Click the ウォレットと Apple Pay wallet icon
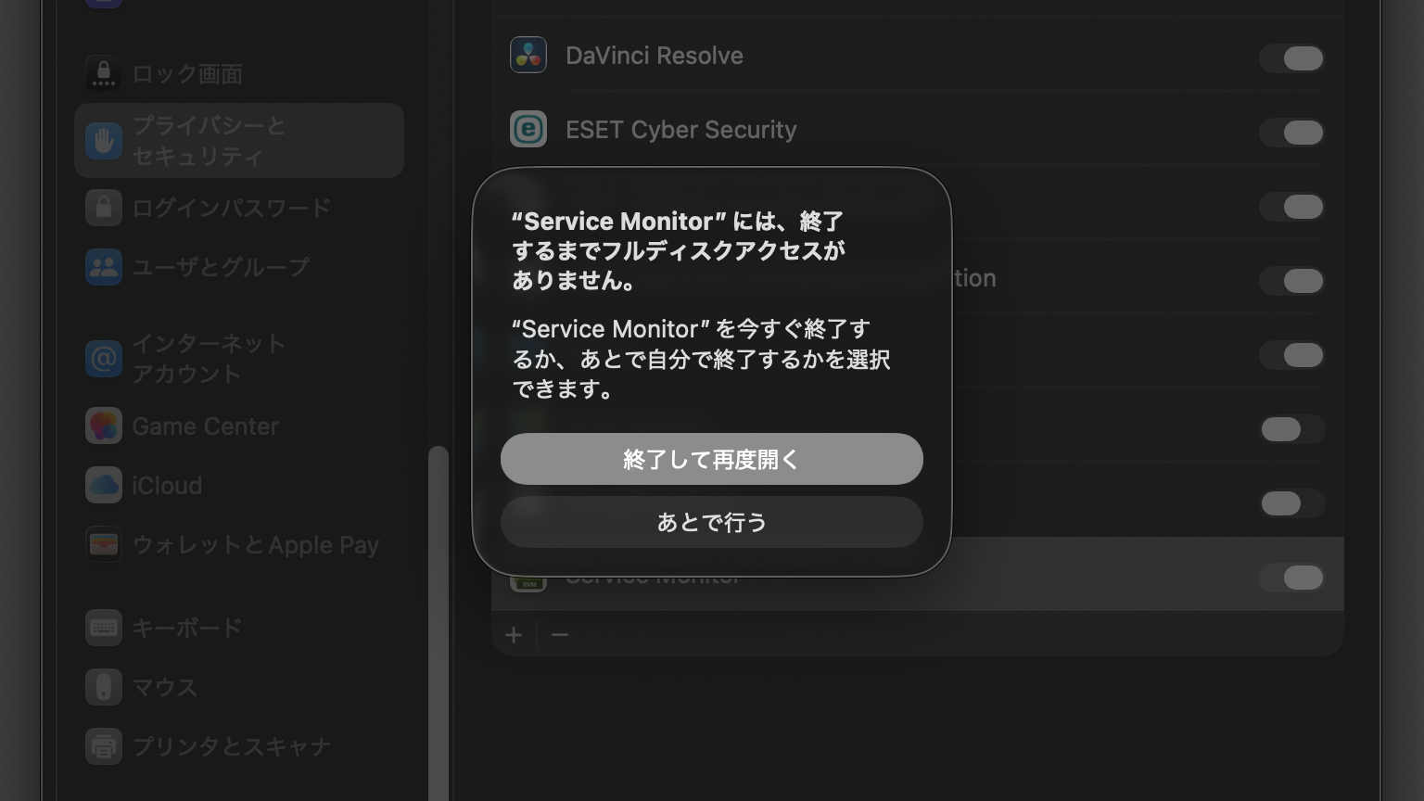Viewport: 1424px width, 801px height. tap(104, 545)
